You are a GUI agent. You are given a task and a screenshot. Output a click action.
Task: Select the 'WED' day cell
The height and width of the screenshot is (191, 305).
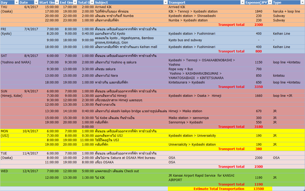pos(4,171)
